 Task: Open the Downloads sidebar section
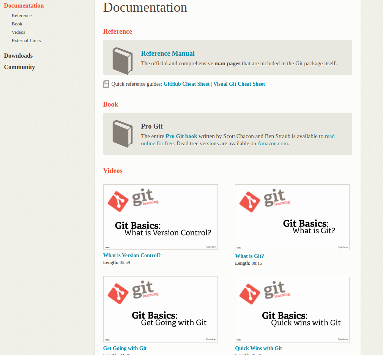(18, 56)
